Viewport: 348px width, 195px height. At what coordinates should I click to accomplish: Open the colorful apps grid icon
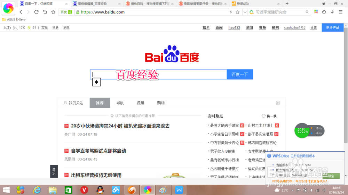click(x=316, y=12)
